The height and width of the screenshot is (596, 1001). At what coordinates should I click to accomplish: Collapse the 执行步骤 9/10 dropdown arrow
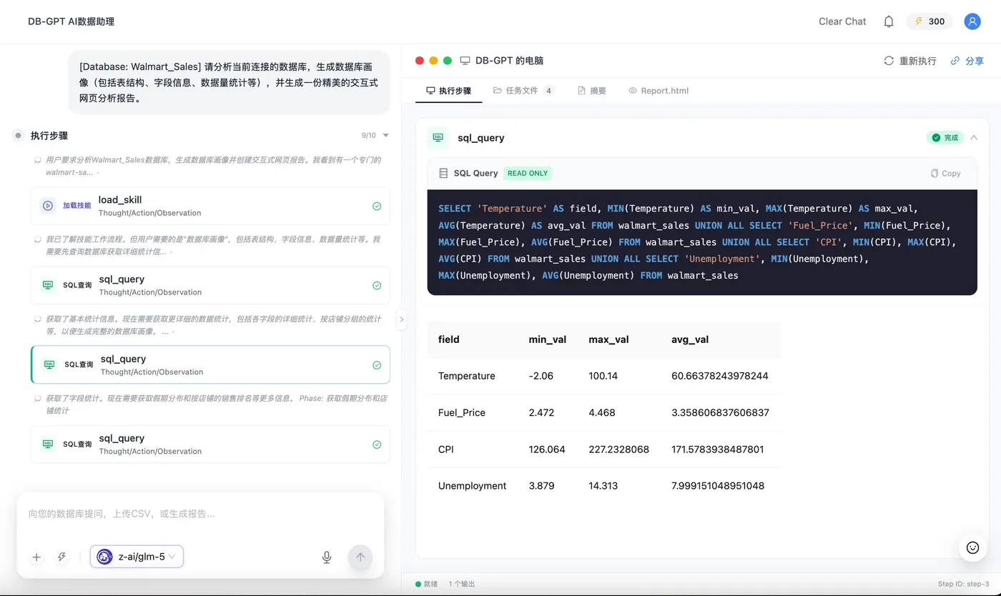pos(386,135)
